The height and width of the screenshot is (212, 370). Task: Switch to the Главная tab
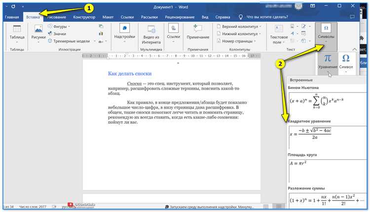12,17
